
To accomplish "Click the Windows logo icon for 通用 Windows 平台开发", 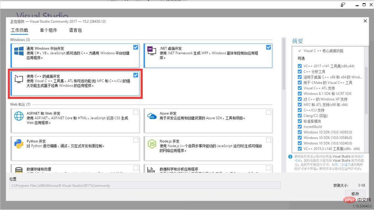I will [x=19, y=52].
